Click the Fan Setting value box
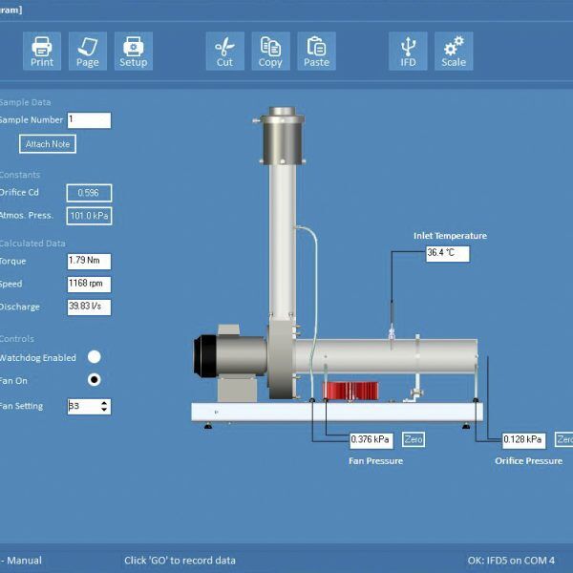573x573 pixels. 82,406
